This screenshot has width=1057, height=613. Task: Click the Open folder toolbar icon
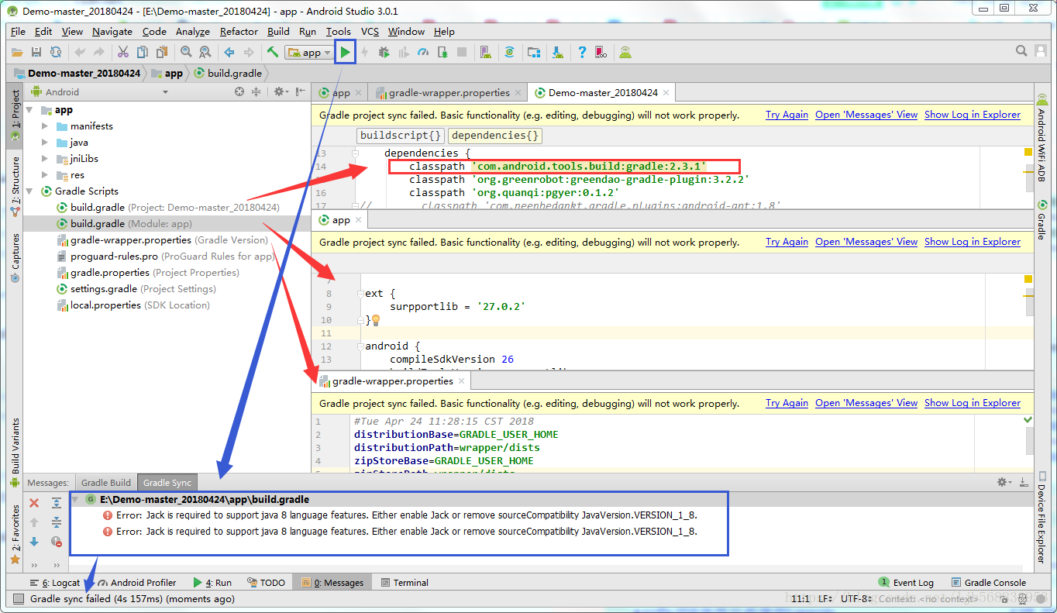(x=18, y=52)
